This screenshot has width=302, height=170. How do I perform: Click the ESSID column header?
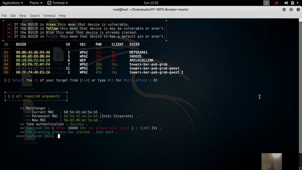(134, 44)
